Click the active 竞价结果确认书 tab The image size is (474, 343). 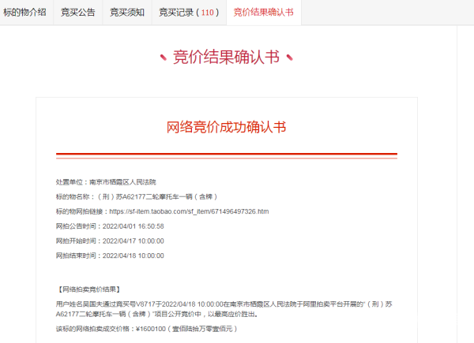click(263, 13)
